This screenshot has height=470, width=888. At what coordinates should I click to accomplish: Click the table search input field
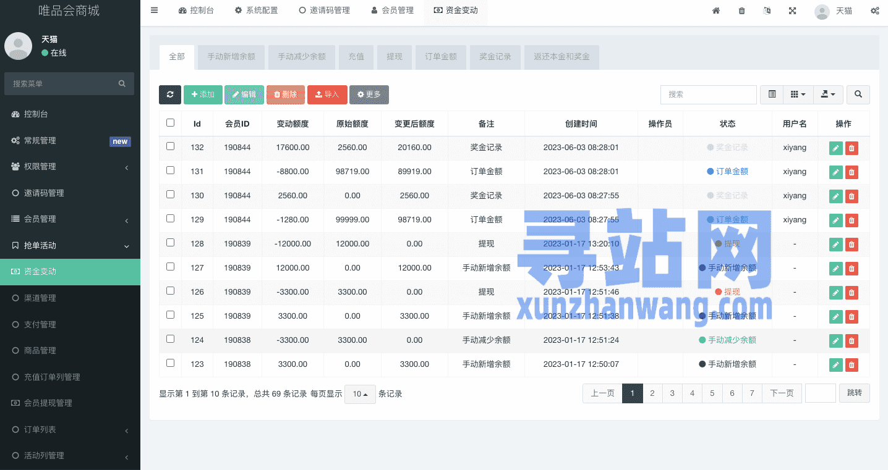click(x=708, y=94)
